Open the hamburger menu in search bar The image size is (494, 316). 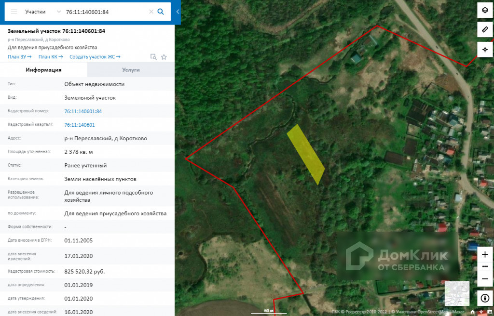14,12
